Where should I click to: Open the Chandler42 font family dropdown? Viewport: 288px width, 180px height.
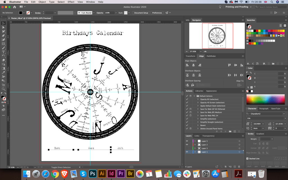tap(283, 114)
